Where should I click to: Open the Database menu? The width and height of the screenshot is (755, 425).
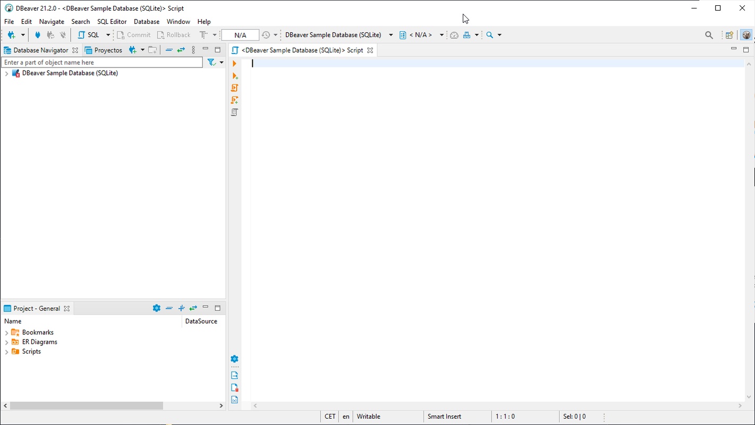147,22
